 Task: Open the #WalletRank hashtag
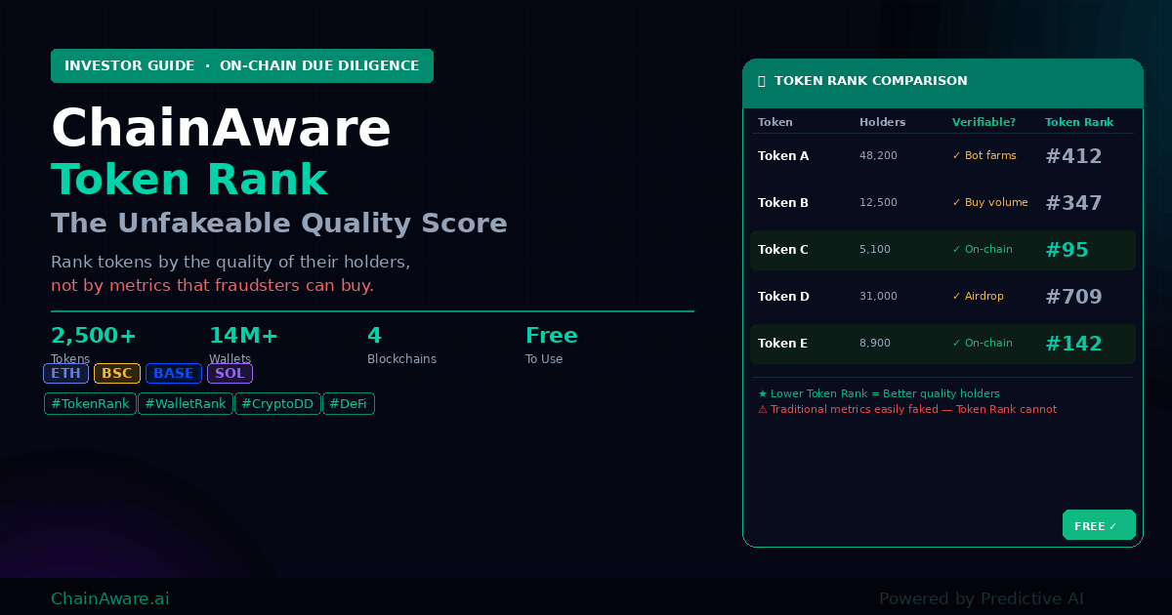[186, 403]
